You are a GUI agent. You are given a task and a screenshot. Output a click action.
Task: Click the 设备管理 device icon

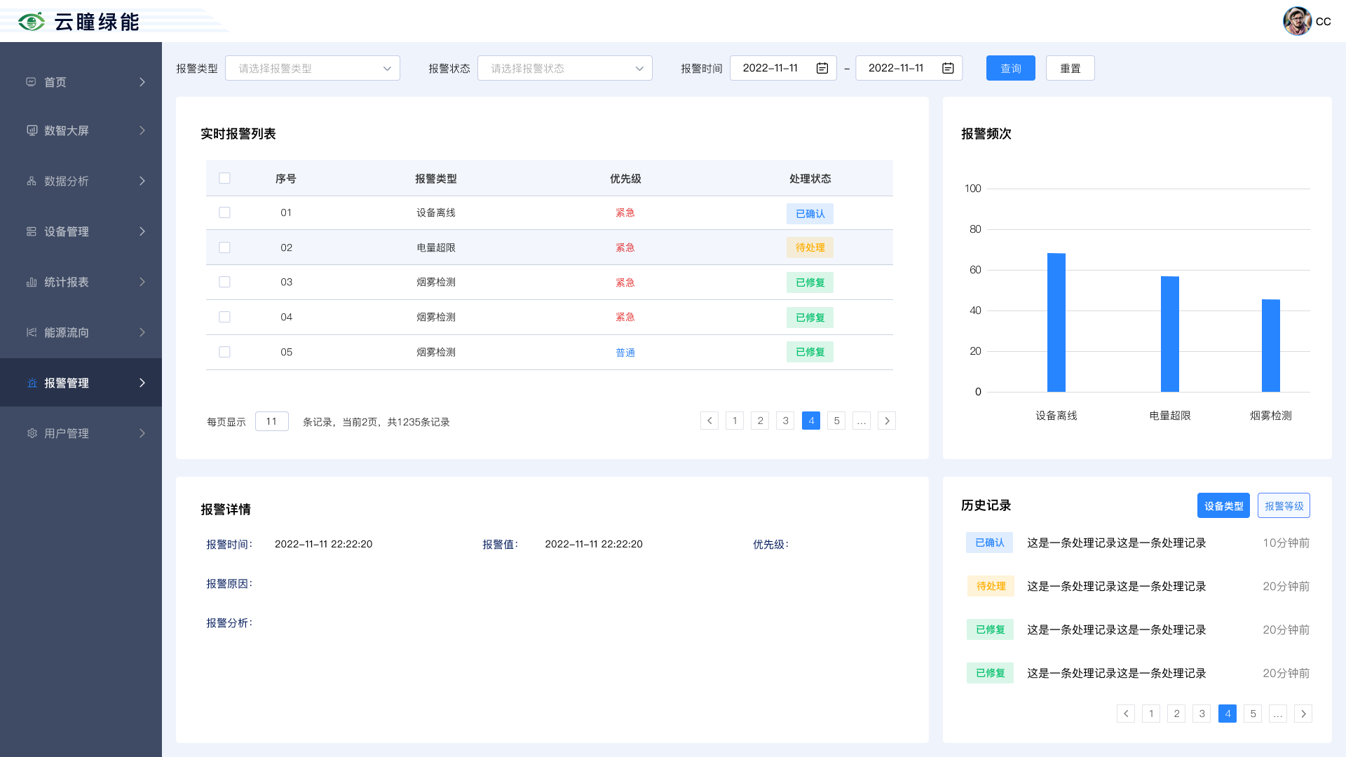pos(32,231)
